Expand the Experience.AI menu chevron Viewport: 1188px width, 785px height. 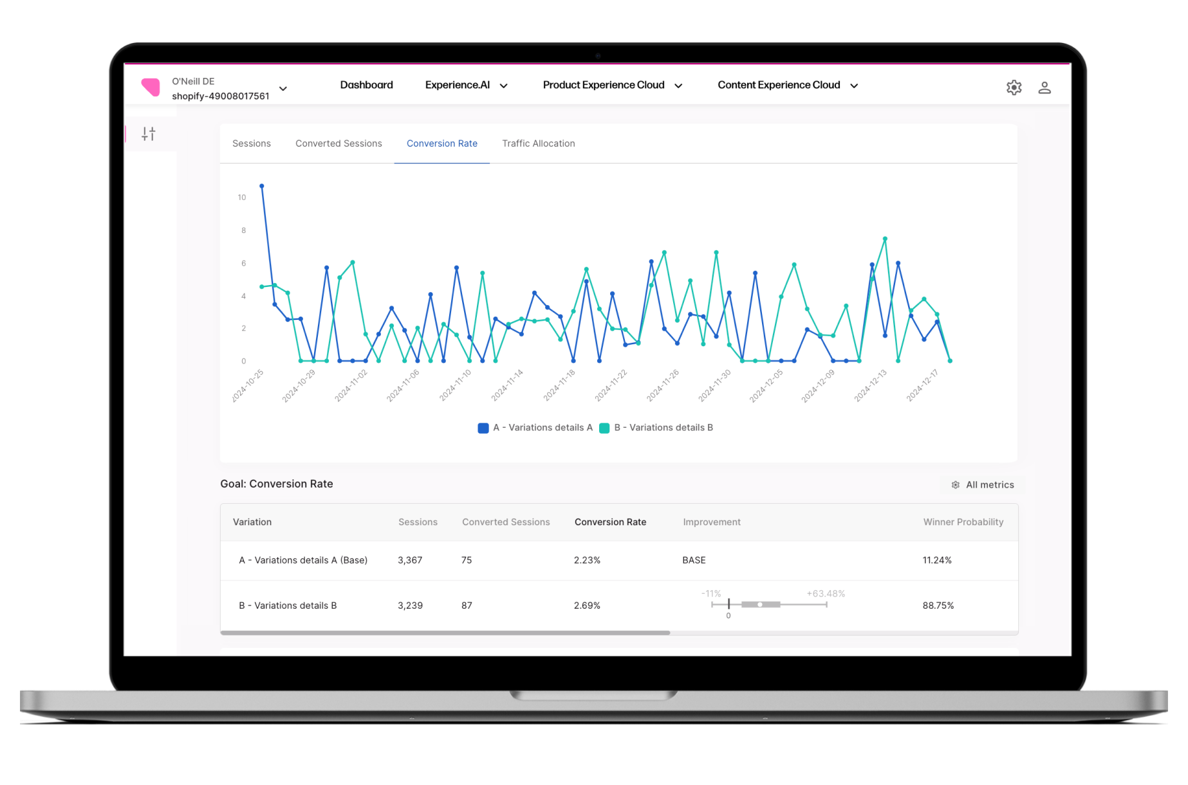click(x=503, y=86)
